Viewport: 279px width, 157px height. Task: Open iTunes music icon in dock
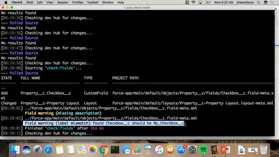tap(159, 150)
